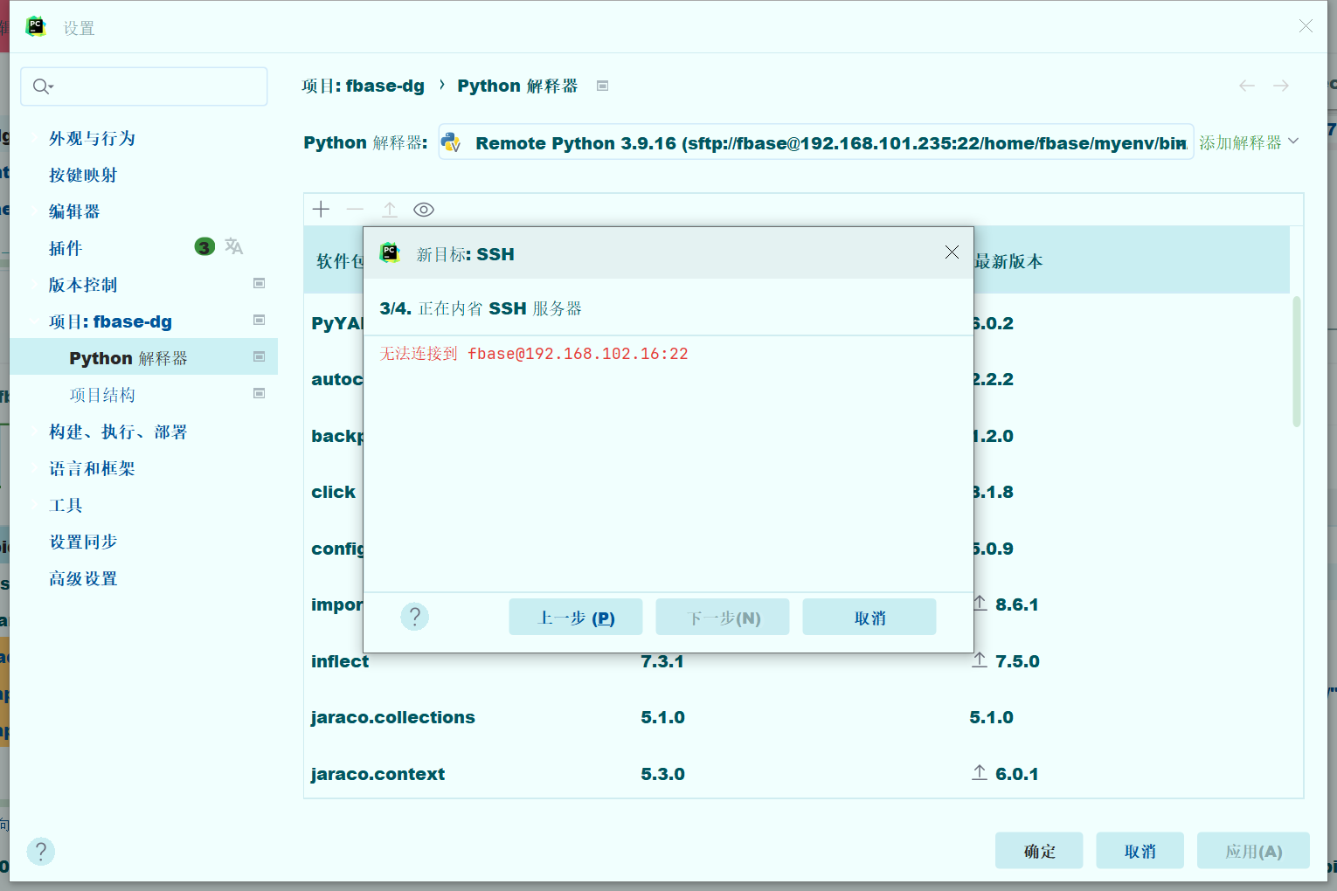Open the Settings Sync page
1337x891 pixels.
coord(83,542)
